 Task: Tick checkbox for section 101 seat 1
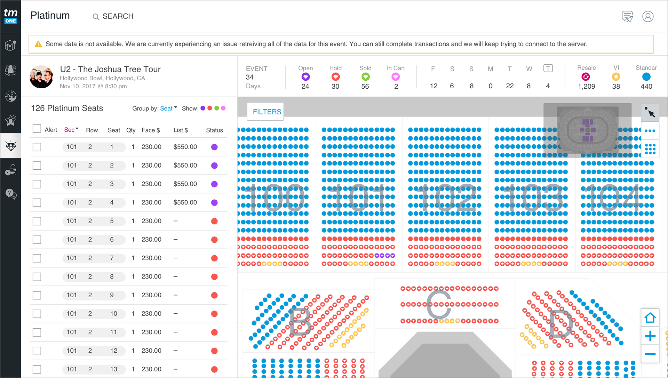point(37,147)
